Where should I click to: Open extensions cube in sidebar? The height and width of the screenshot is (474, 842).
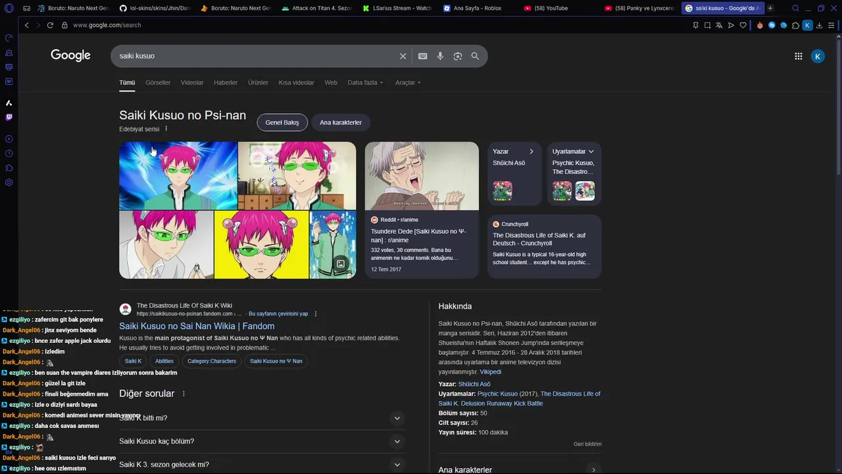[x=9, y=168]
